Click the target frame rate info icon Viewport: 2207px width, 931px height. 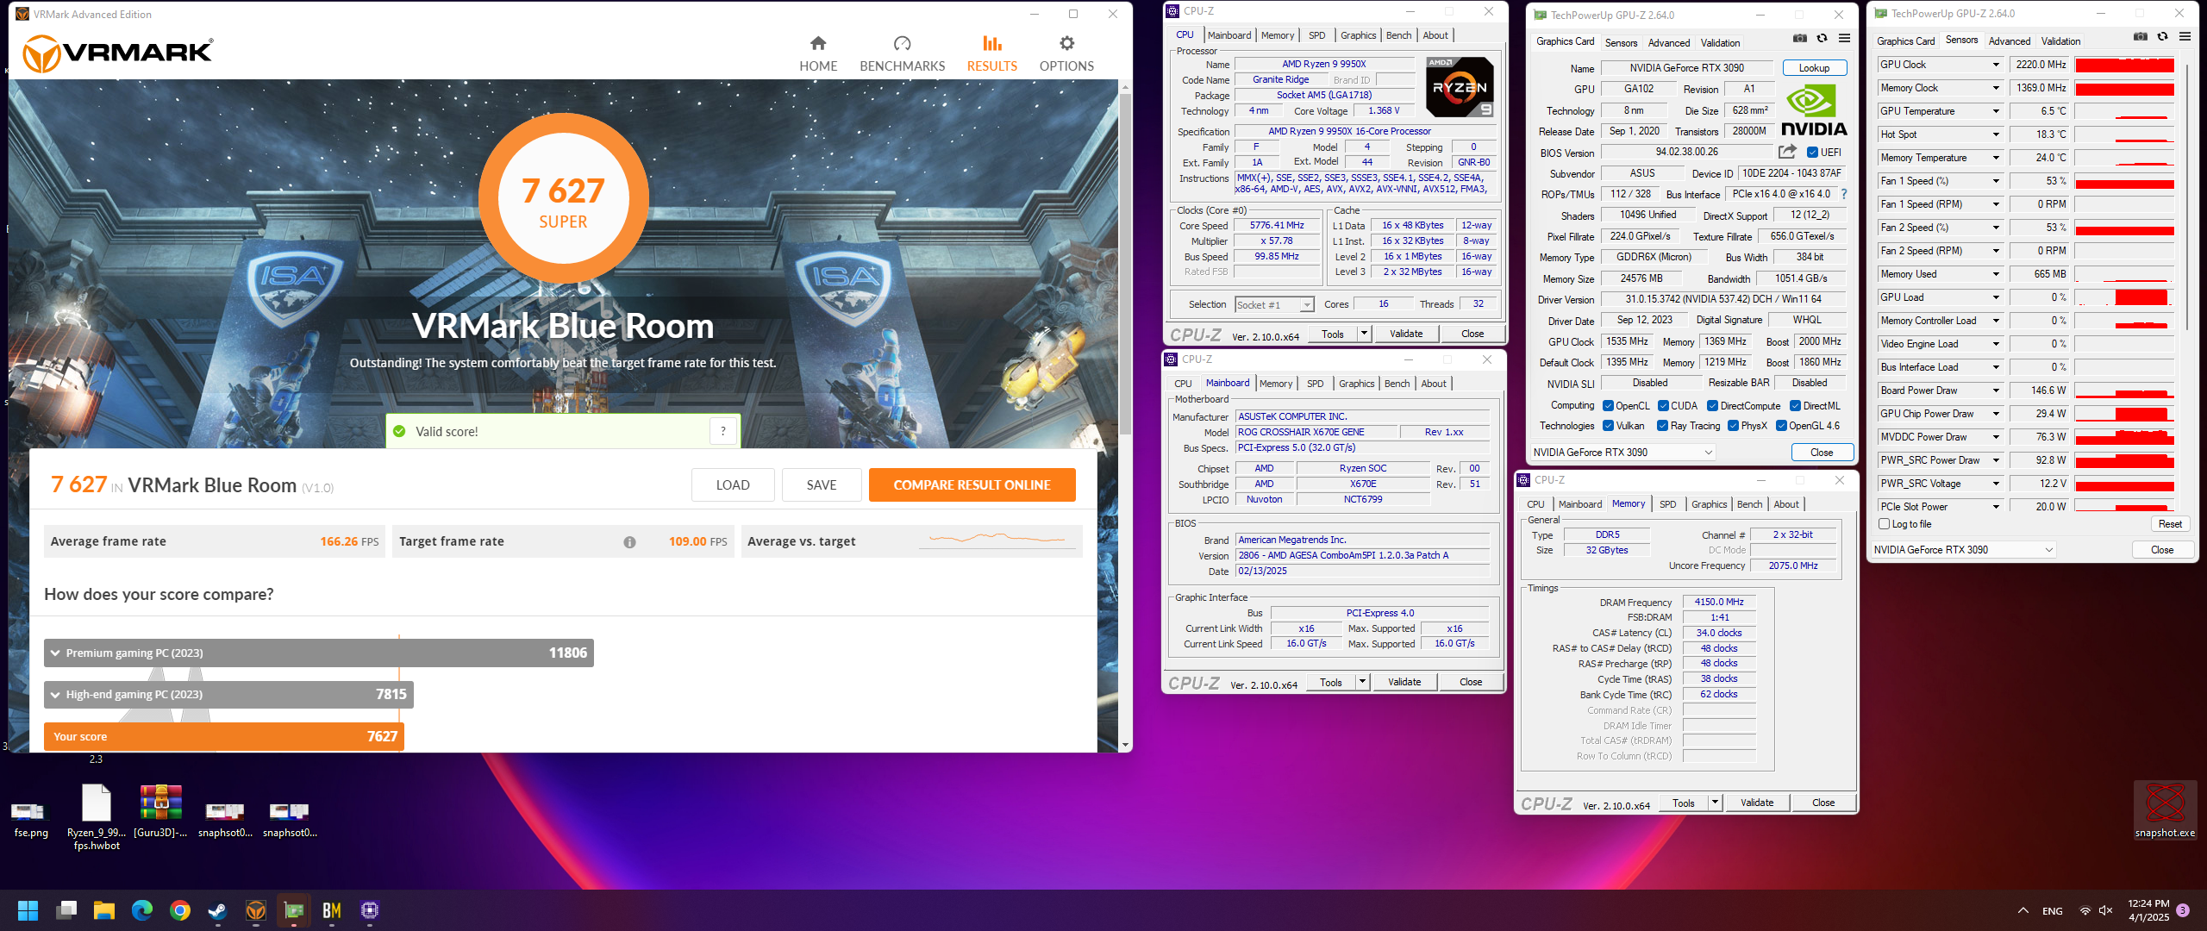click(x=629, y=542)
